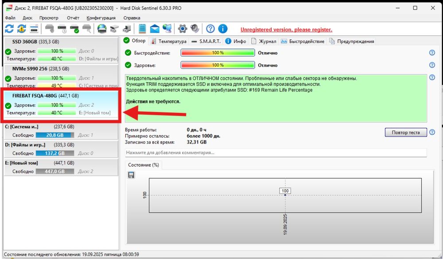Image resolution: width=443 pixels, height=259 pixels.
Task: Select the NVMe S990 256 disk entry
Action: [61, 76]
